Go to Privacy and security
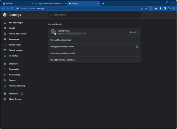 17,34
